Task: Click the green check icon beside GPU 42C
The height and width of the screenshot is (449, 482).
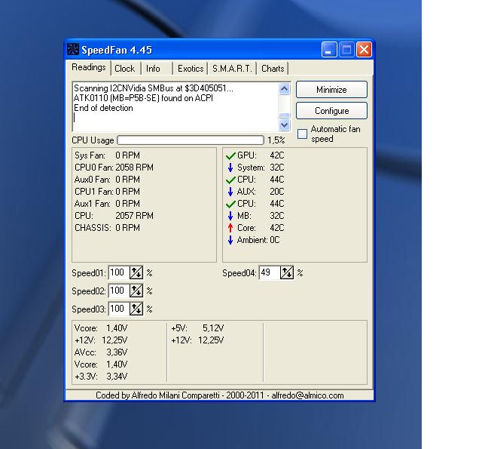Action: tap(230, 155)
